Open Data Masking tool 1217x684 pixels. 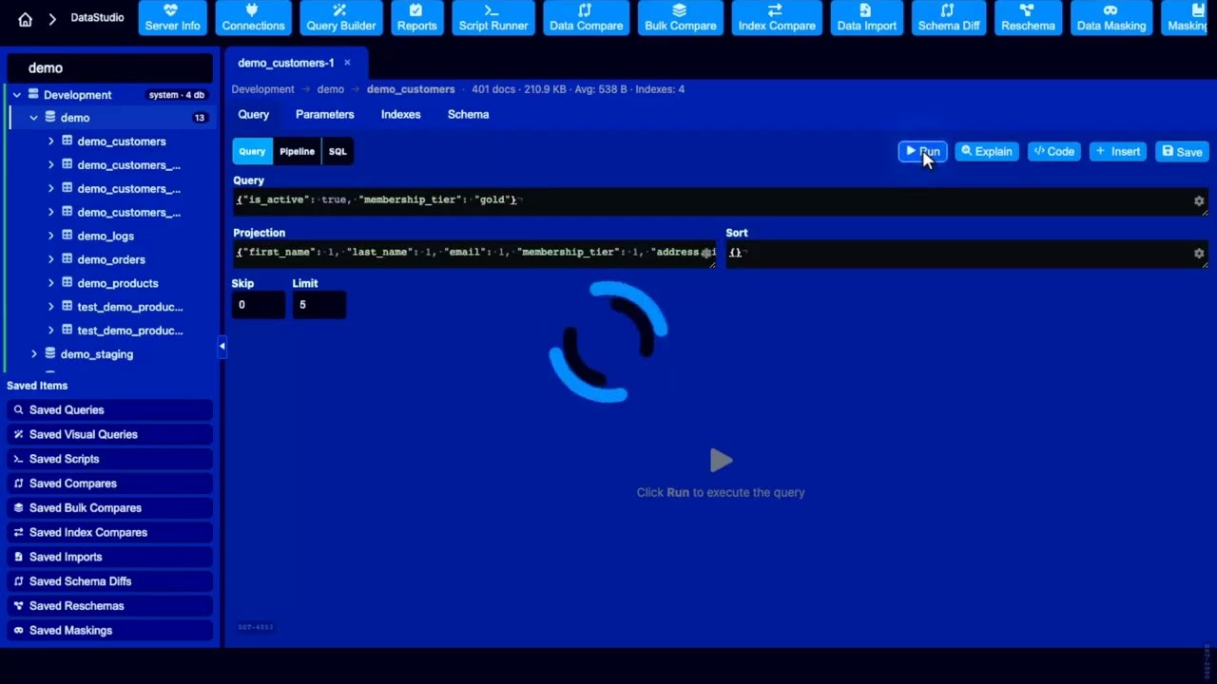point(1111,18)
